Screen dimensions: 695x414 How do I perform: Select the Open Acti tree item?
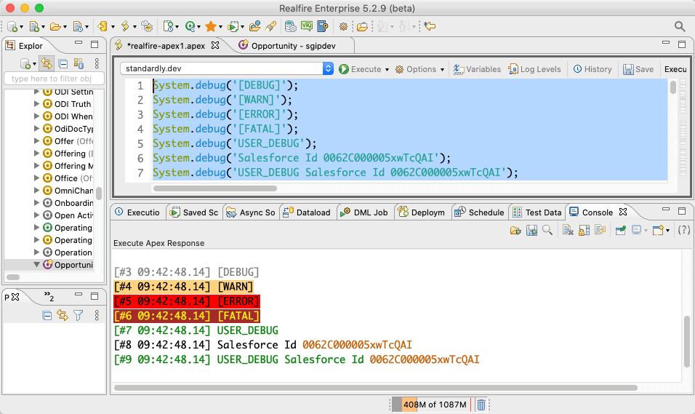[68, 215]
